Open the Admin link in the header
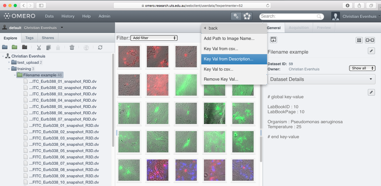Viewport: 381px width, 186px height. (104, 16)
